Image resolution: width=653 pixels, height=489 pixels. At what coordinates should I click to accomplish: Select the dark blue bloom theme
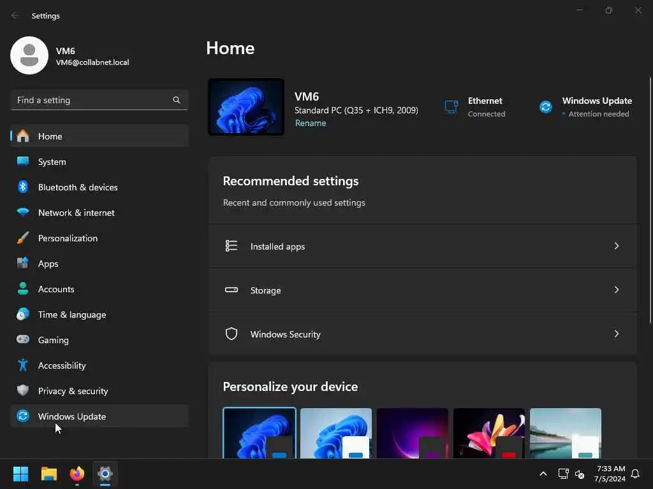click(x=260, y=433)
